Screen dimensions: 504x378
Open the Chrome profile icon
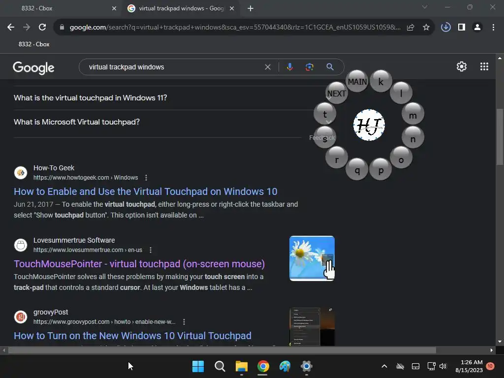click(x=477, y=28)
